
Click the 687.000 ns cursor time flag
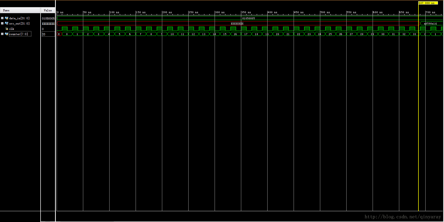(428, 3)
